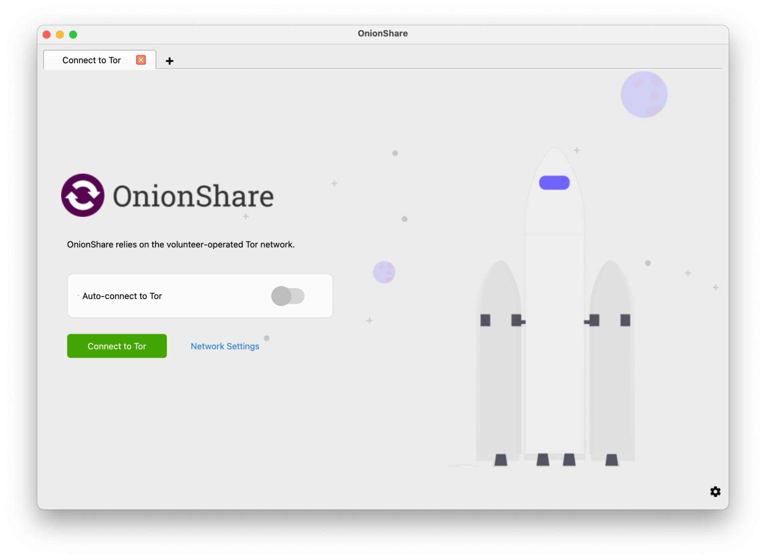Click the text about volunteer-operated Tor network
The image size is (766, 559).
(181, 244)
